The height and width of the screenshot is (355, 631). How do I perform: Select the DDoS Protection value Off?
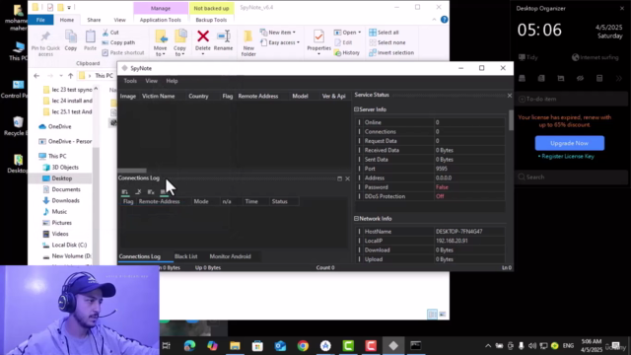440,196
